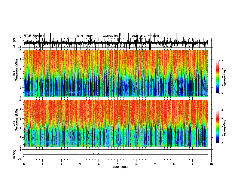Click the ch.1 spectrogram color scale bar

218,77
